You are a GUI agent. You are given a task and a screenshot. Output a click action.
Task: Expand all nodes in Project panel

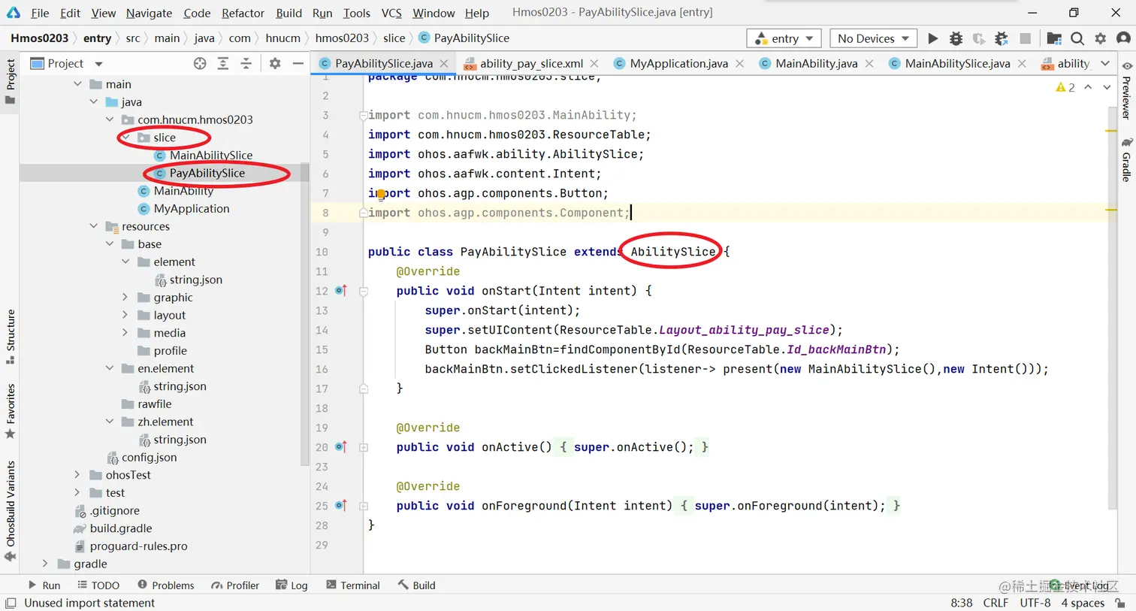tap(223, 64)
